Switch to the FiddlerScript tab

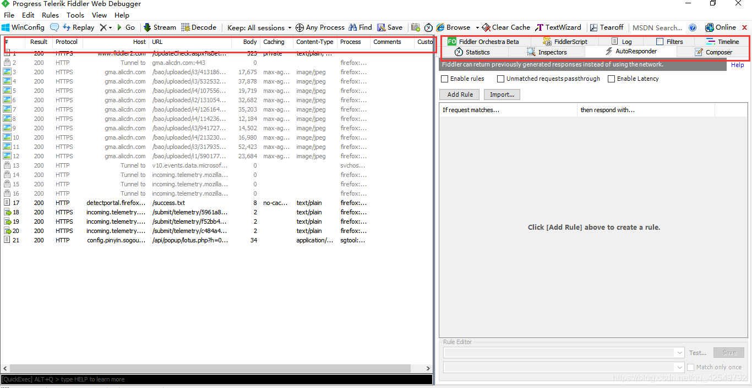tap(565, 42)
